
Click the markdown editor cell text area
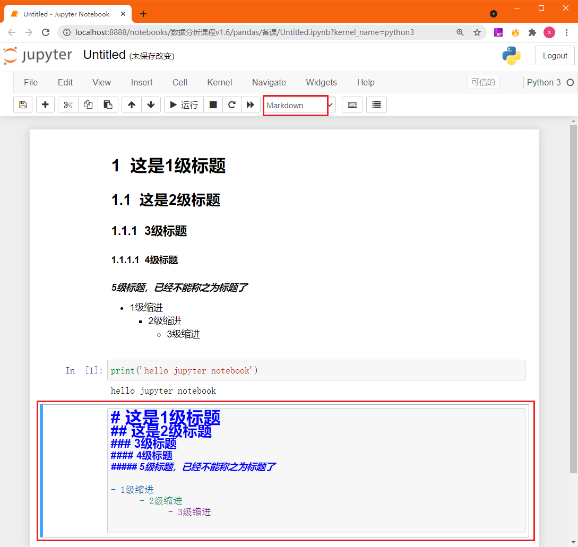coord(316,470)
